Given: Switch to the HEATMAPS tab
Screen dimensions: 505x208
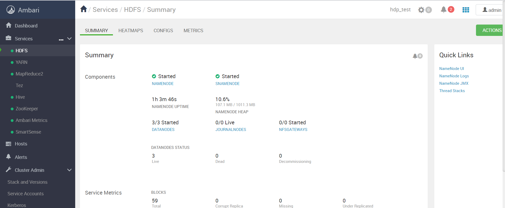Looking at the screenshot, I should pos(131,31).
